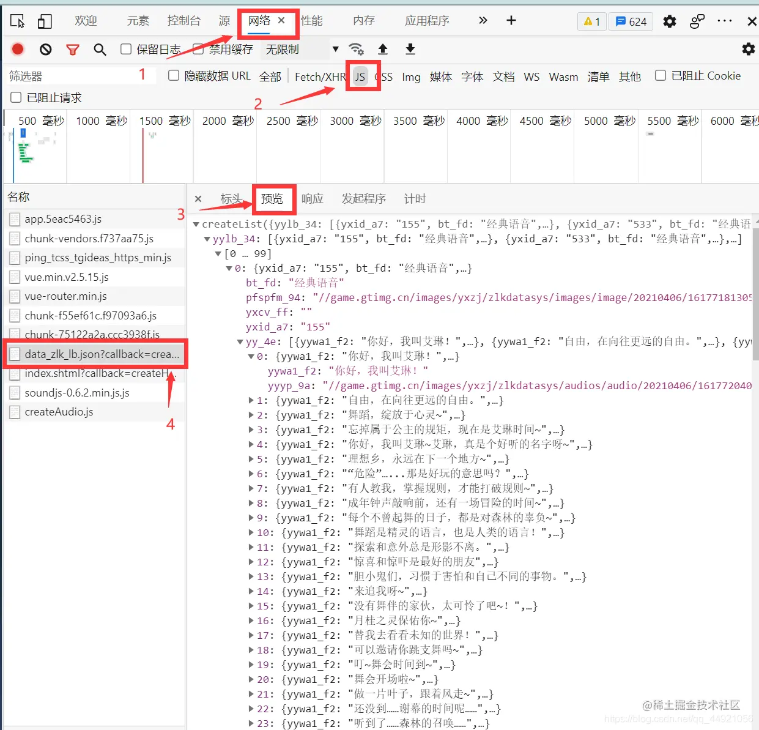
Task: Collapse the [0 … 99] range node
Action: pos(218,254)
